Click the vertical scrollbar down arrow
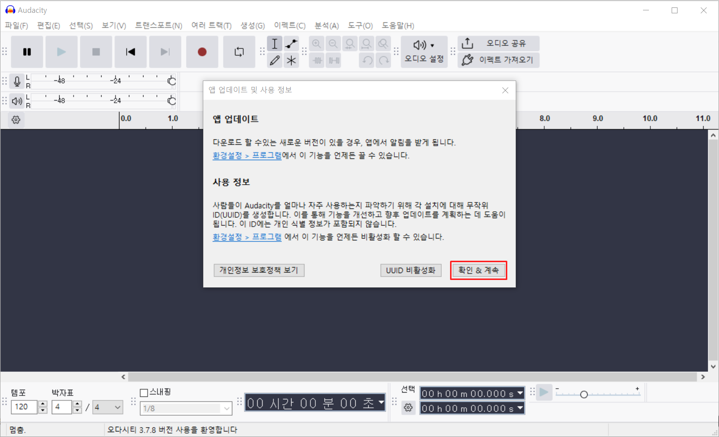Image resolution: width=719 pixels, height=437 pixels. [713, 366]
